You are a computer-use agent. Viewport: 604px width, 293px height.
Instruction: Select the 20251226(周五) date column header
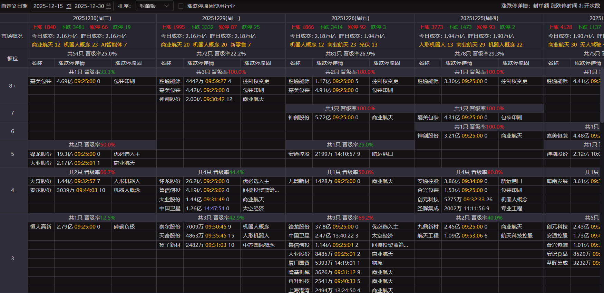350,18
